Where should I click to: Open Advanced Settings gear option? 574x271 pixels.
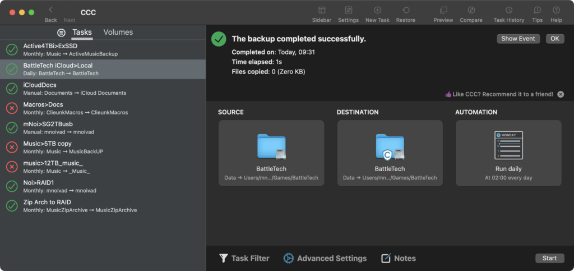[325, 258]
